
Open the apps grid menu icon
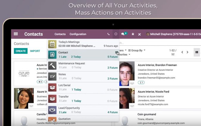16,34
